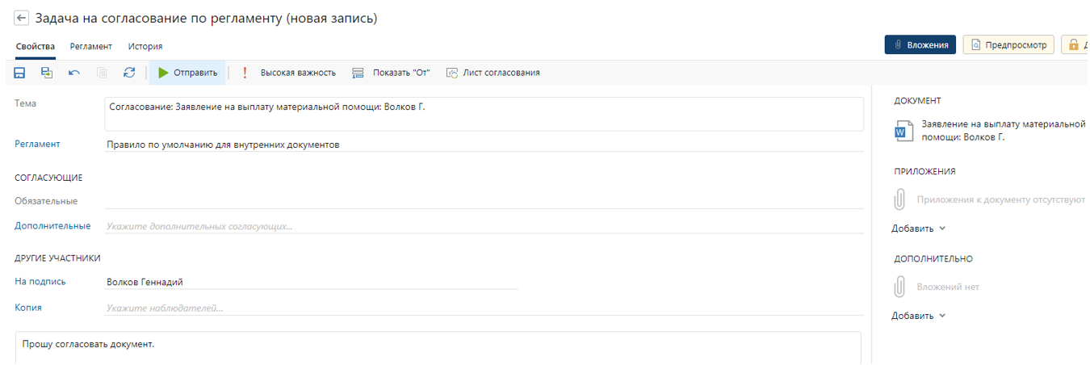Click the Предпросмотр button
This screenshot has height=365, width=1090.
1009,45
